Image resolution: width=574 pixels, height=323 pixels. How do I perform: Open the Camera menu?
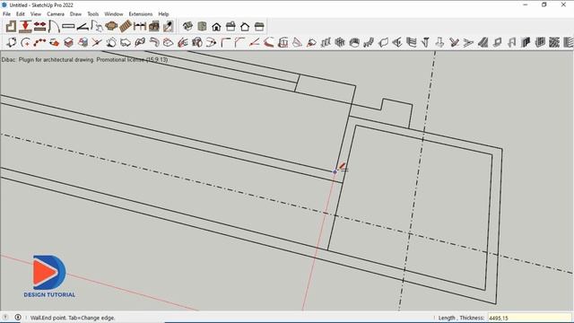[x=56, y=14]
